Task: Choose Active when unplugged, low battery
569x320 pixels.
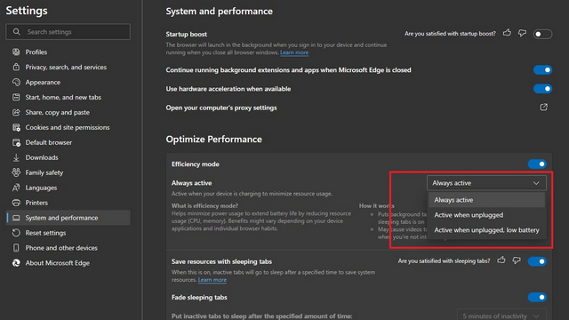Action: click(486, 230)
